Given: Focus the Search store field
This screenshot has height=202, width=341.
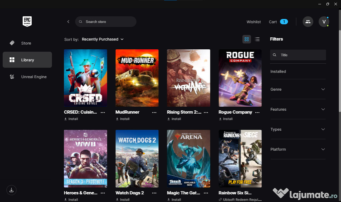Looking at the screenshot, I should 106,22.
